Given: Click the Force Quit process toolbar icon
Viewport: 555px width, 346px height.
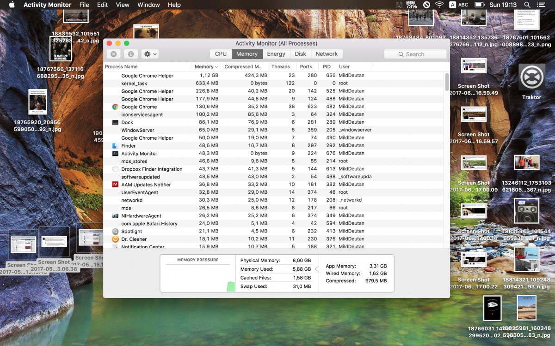Looking at the screenshot, I should coord(114,54).
